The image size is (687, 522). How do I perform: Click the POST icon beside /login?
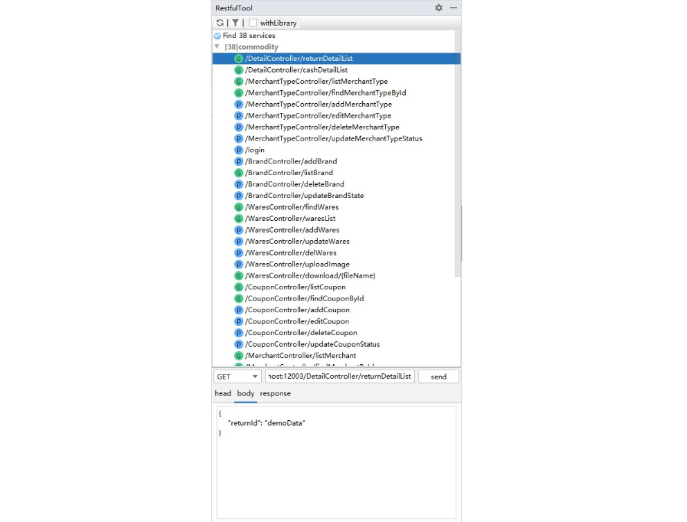[239, 150]
